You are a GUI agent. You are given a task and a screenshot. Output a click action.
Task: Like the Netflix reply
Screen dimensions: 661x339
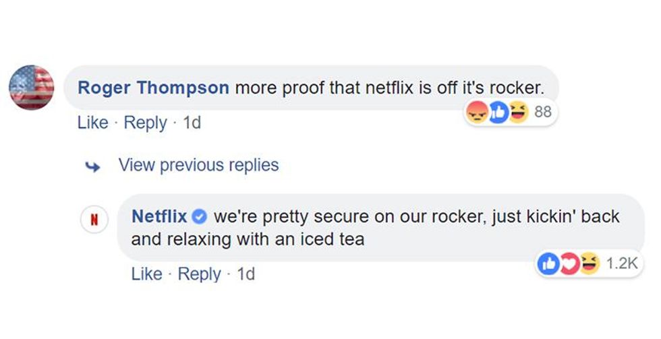pyautogui.click(x=146, y=274)
